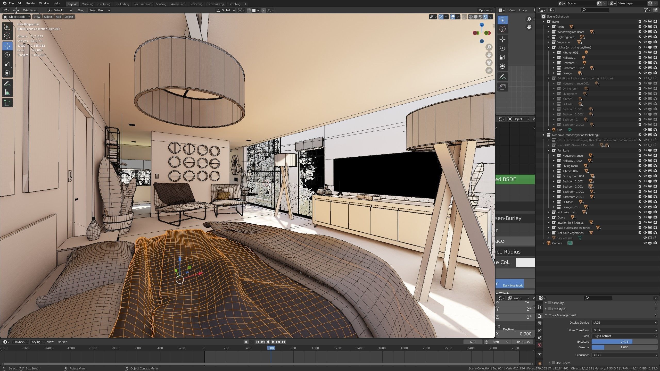Select the Select Box tool in viewport toolbar
Screen dimensions: 660x371
(x=7, y=27)
